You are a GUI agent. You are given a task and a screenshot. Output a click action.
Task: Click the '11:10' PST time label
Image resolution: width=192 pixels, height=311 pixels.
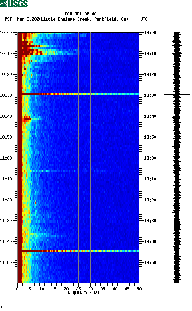[x=6, y=179]
